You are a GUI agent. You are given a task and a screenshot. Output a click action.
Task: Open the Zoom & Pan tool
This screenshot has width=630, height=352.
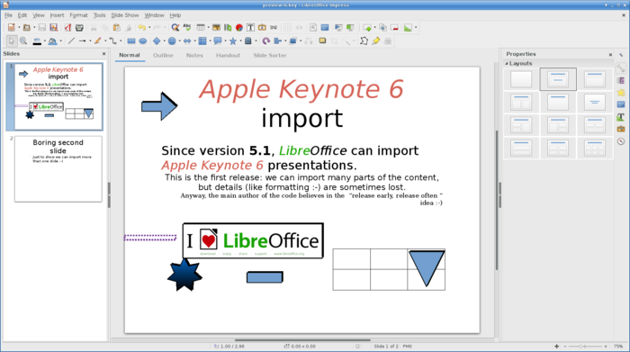pyautogui.click(x=23, y=41)
